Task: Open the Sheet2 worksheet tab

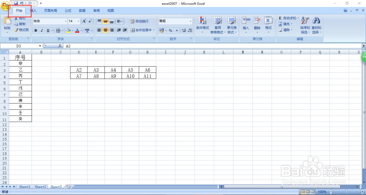Action: [40, 187]
